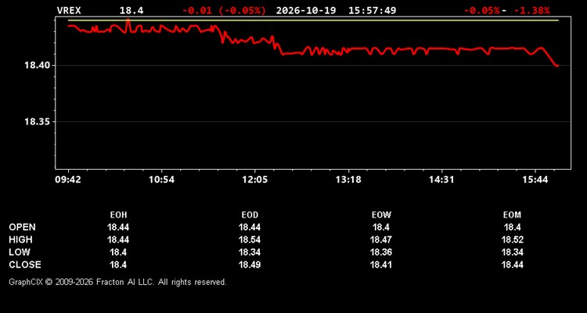Click EOH low value 18.4
Screen dimensions: 587x313
click(x=118, y=252)
